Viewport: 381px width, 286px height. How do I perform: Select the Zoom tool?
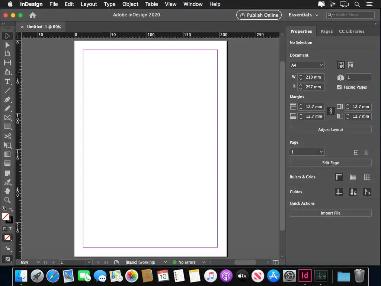[7, 200]
